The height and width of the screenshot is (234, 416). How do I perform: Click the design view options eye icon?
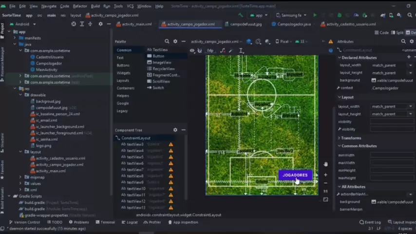[192, 51]
